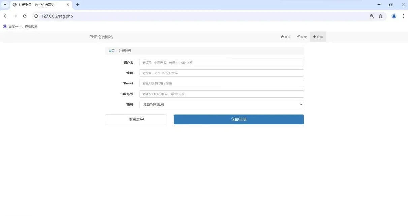The image size is (408, 216).
Task: Open the 首页 breadcrumb link
Action: [111, 50]
